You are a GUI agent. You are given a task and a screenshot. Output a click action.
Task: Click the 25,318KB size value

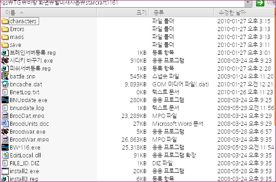click(135, 148)
